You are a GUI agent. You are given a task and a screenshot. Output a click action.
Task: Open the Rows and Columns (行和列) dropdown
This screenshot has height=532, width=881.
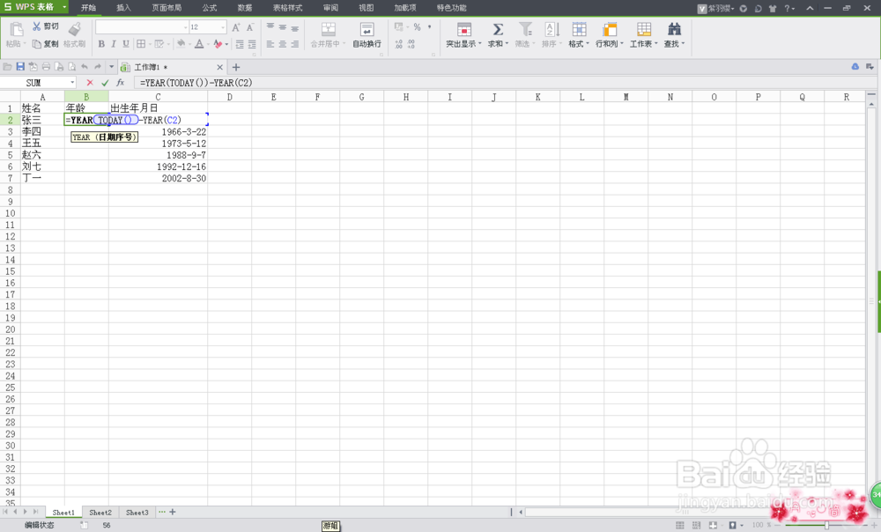tap(609, 35)
